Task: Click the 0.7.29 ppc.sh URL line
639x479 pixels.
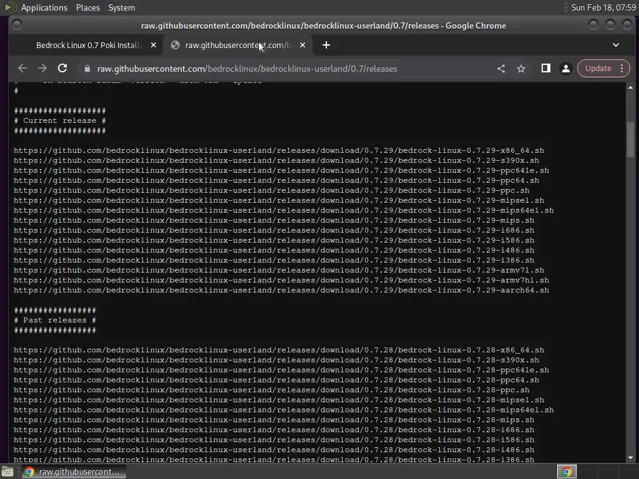Action: pos(271,190)
